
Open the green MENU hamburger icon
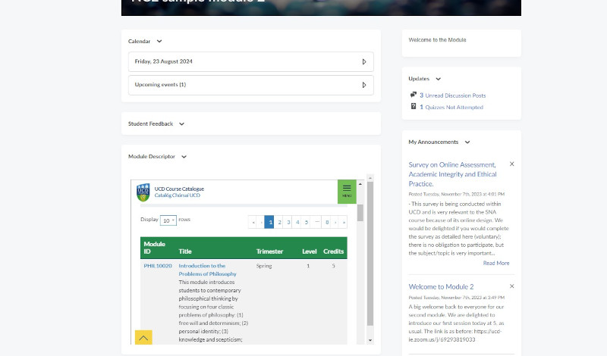[x=347, y=192]
